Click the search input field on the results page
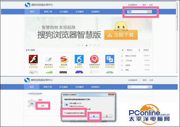Image resolution: width=180 pixels, height=127 pixels. pos(137,87)
